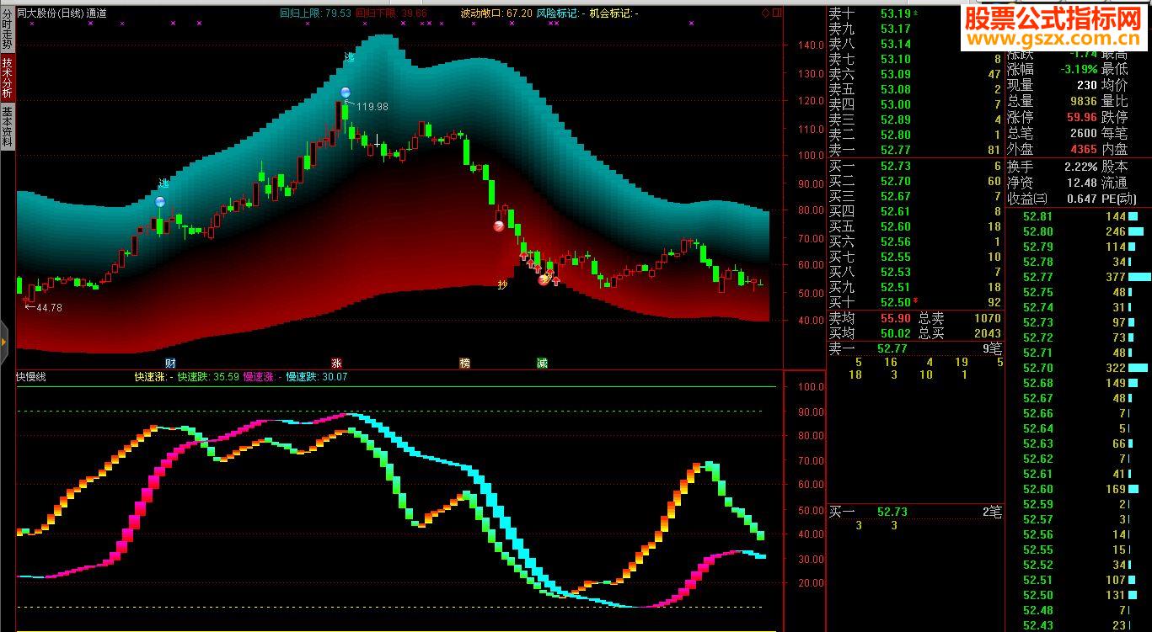Click the blue ball marker near 119.98 high
This screenshot has width=1152, height=632.
345,92
